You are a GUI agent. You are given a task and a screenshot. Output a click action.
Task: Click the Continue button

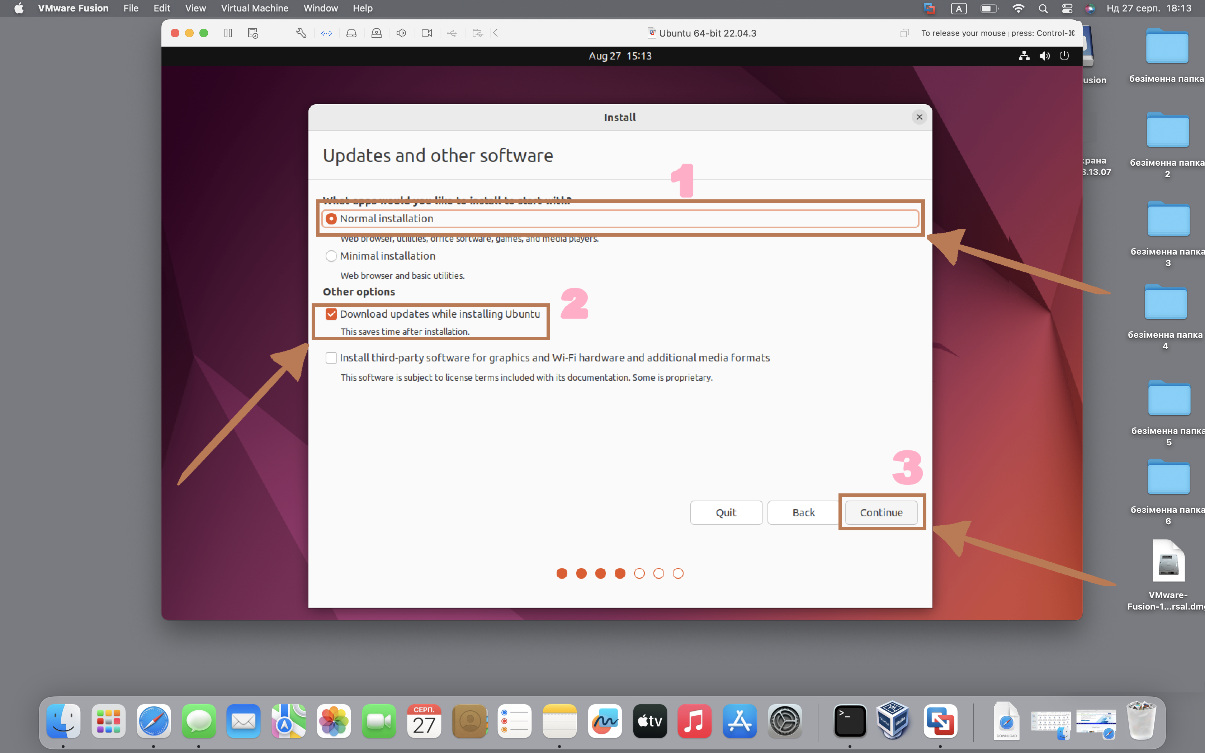pyautogui.click(x=882, y=512)
